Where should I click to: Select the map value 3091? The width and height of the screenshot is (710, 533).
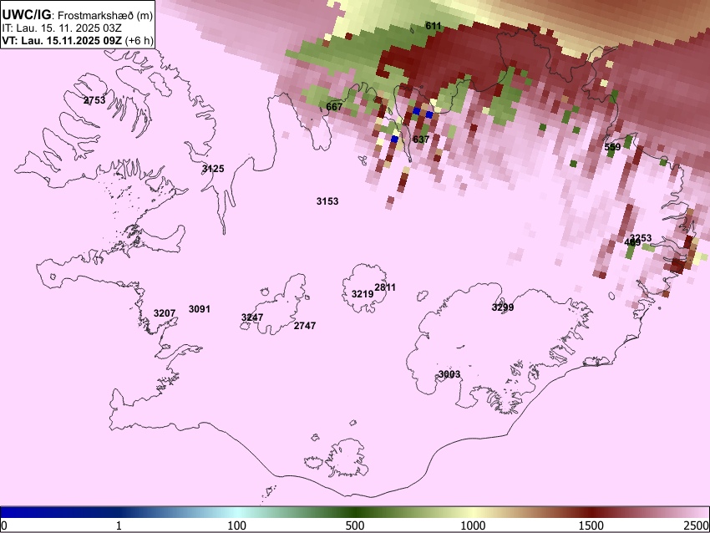pyautogui.click(x=200, y=309)
